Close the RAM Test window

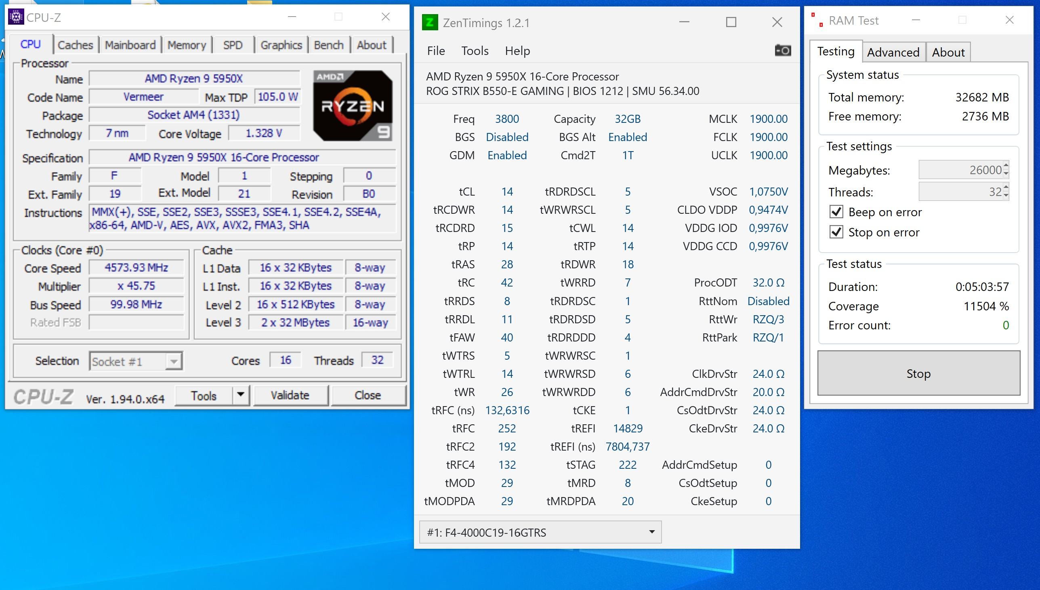pyautogui.click(x=1009, y=20)
